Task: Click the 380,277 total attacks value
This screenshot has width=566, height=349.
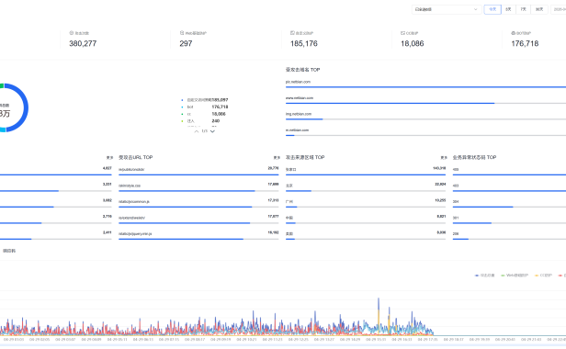Action: coord(83,44)
